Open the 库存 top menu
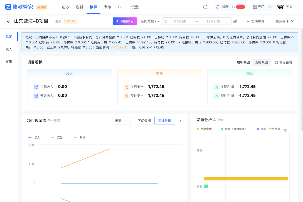Viewport: 303px width, 202px height. click(x=107, y=7)
